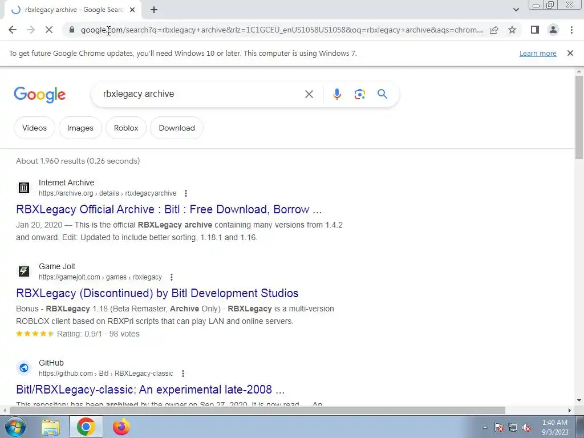Click the Game Jolt favicon
This screenshot has height=438, width=584.
click(x=24, y=271)
